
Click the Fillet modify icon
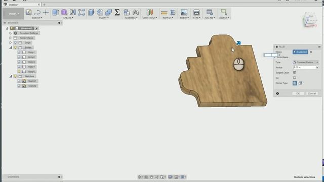100,12
